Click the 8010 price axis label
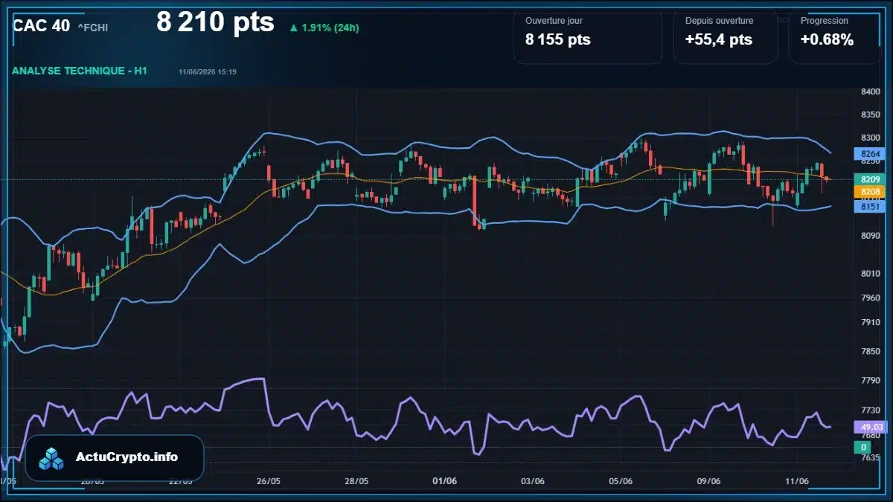 click(870, 274)
